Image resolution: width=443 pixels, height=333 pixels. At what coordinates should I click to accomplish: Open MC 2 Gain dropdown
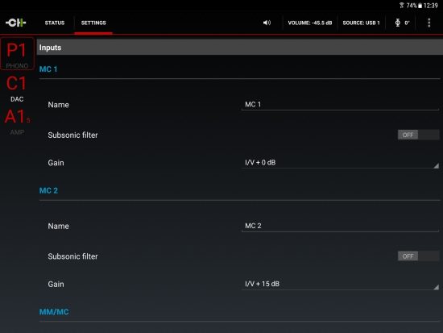340,284
